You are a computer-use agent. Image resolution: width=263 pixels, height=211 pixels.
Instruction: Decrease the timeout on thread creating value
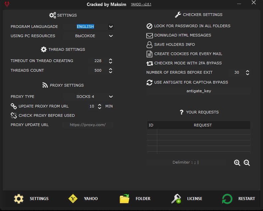pos(110,62)
